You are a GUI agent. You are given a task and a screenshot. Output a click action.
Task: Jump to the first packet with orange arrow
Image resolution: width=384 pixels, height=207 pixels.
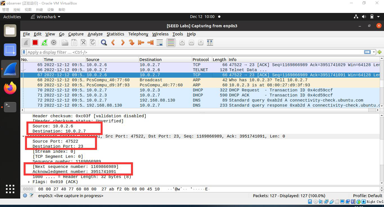pyautogui.click(x=141, y=42)
